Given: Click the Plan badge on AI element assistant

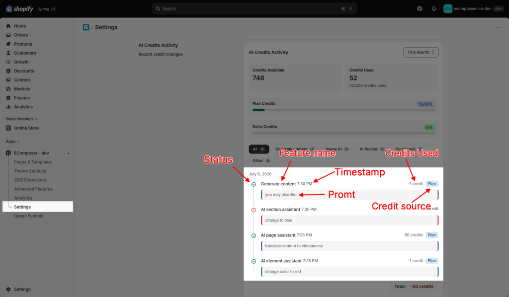Looking at the screenshot, I should click(432, 261).
